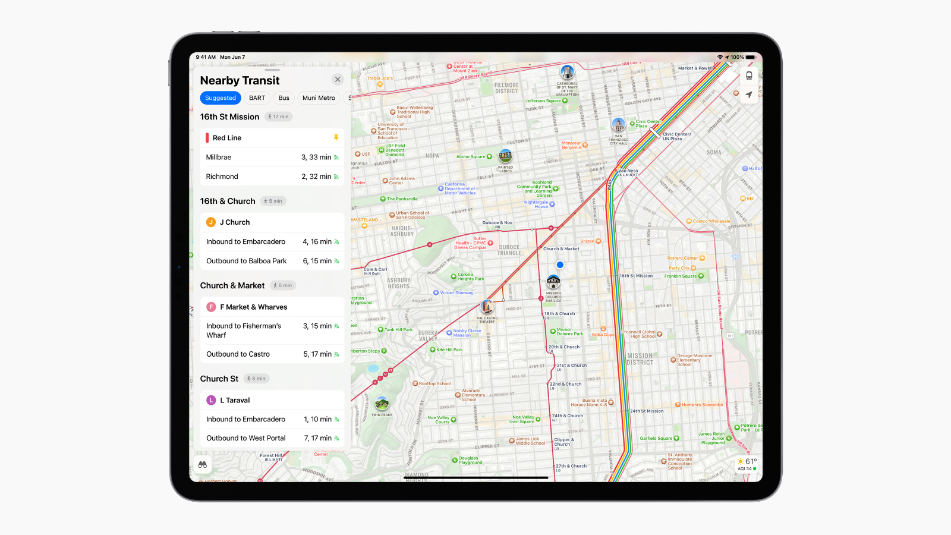This screenshot has width=951, height=535.
Task: Expand the 16th St Mission station details
Action: click(230, 117)
